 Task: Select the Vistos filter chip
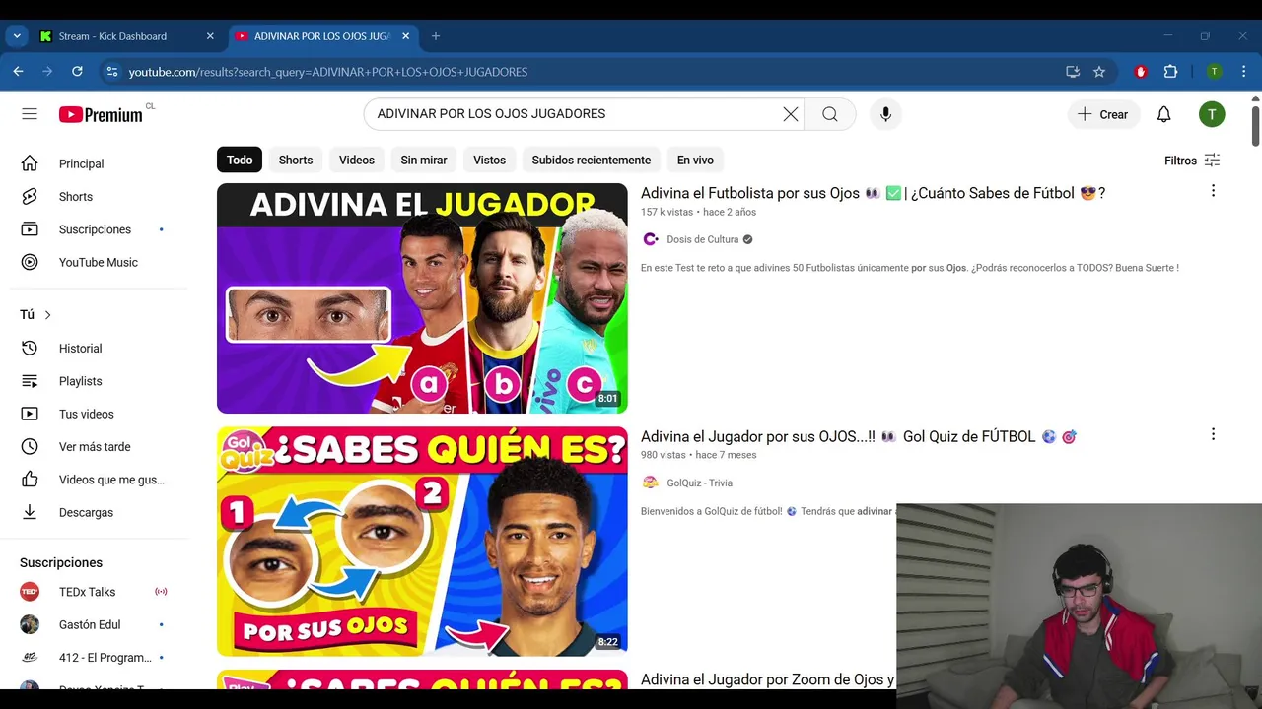pyautogui.click(x=489, y=160)
